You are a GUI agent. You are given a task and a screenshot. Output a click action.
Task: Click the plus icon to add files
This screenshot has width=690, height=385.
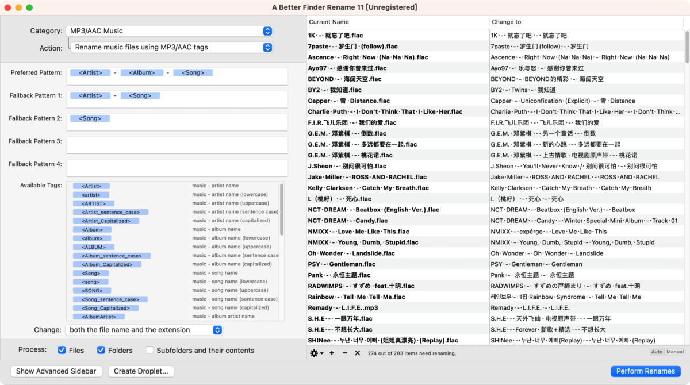click(332, 353)
